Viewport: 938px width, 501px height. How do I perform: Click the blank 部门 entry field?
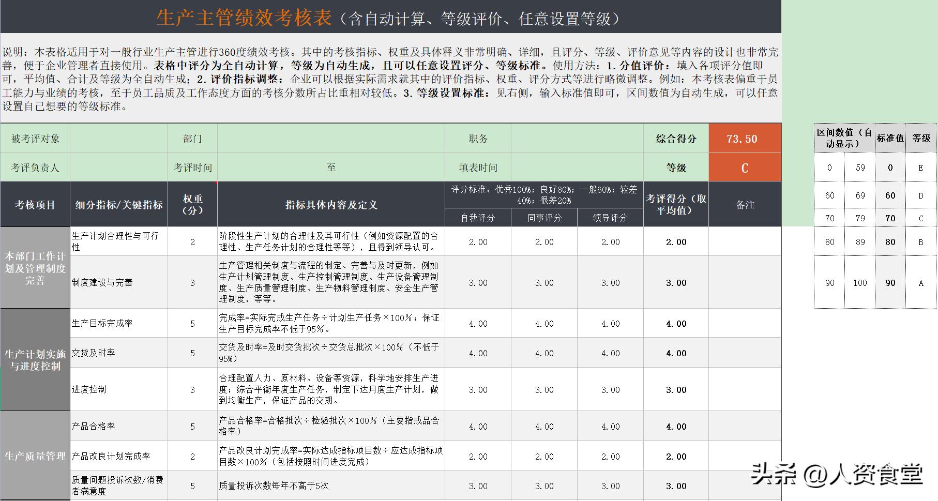[x=331, y=138]
